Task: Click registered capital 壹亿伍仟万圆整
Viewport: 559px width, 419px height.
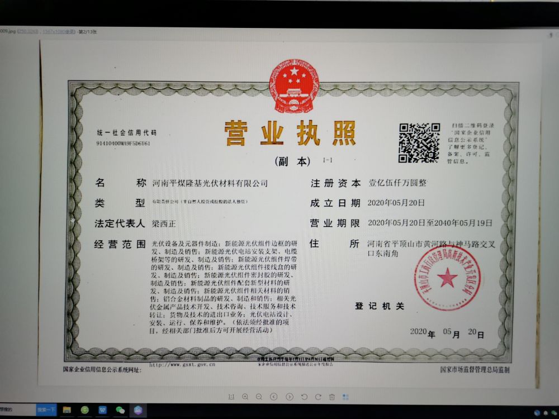Action: pos(397,183)
